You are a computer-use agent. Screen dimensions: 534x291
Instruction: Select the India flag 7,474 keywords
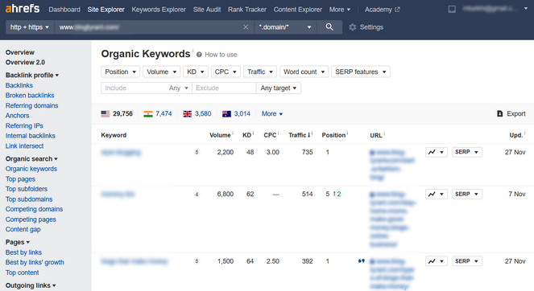pos(158,113)
